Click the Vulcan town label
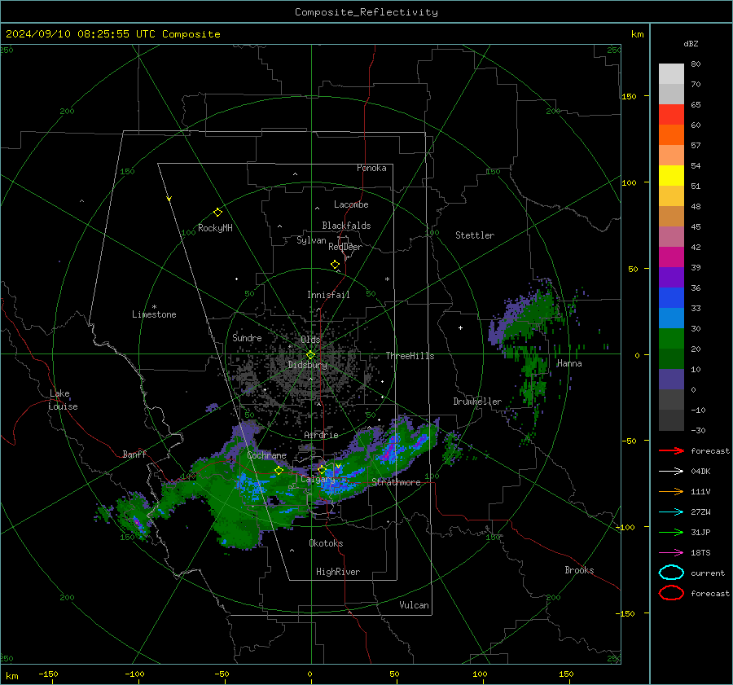Image resolution: width=733 pixels, height=685 pixels. pyautogui.click(x=415, y=605)
